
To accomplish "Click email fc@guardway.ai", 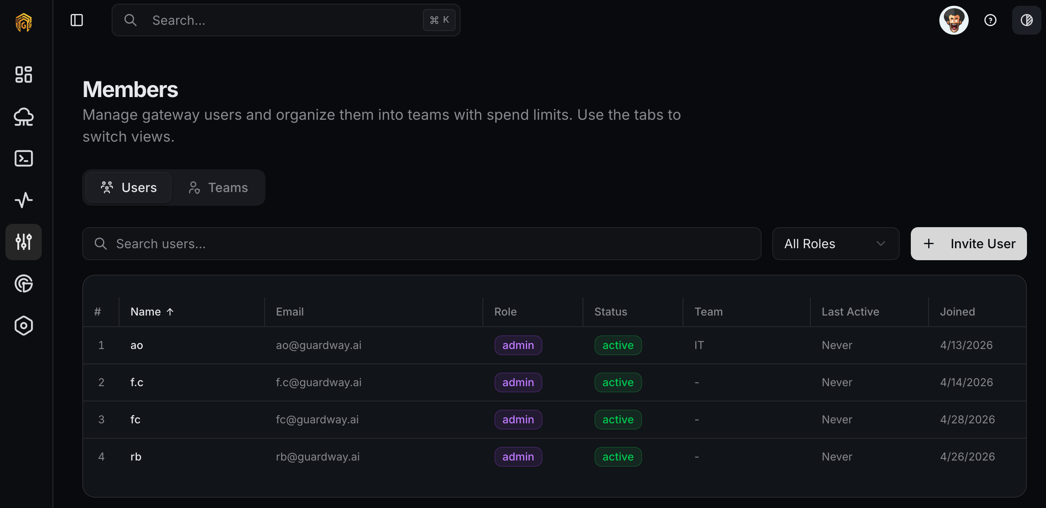I will pos(317,420).
